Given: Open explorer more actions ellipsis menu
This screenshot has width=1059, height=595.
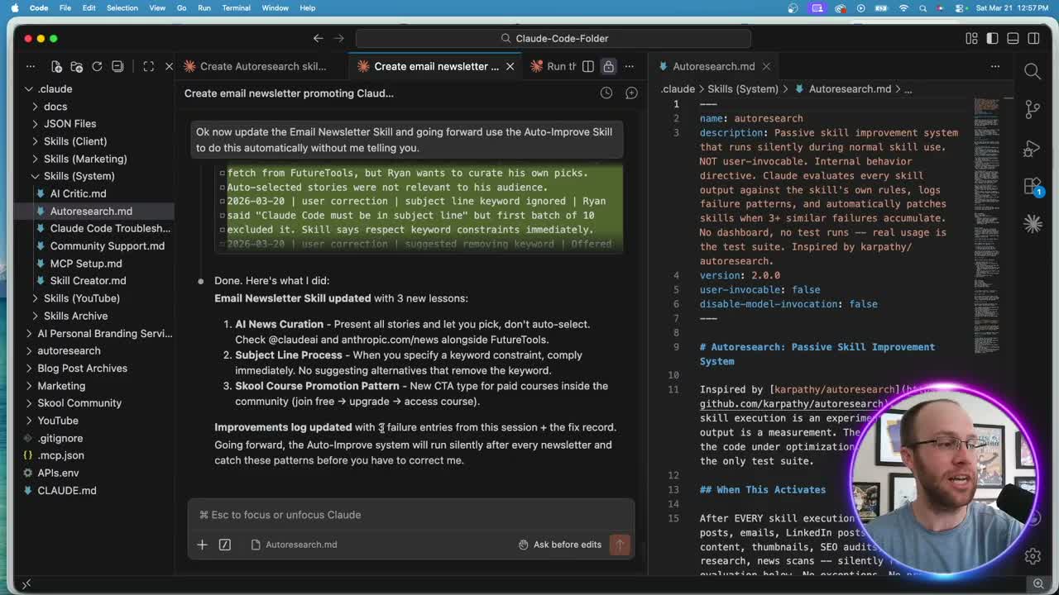Looking at the screenshot, I should click(x=31, y=66).
